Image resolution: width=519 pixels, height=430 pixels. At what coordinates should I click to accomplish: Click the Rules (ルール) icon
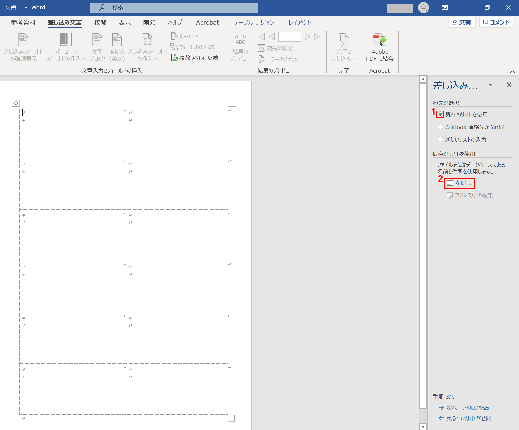tap(174, 36)
